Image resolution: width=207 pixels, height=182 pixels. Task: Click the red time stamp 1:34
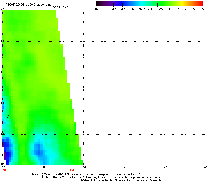(73, 170)
